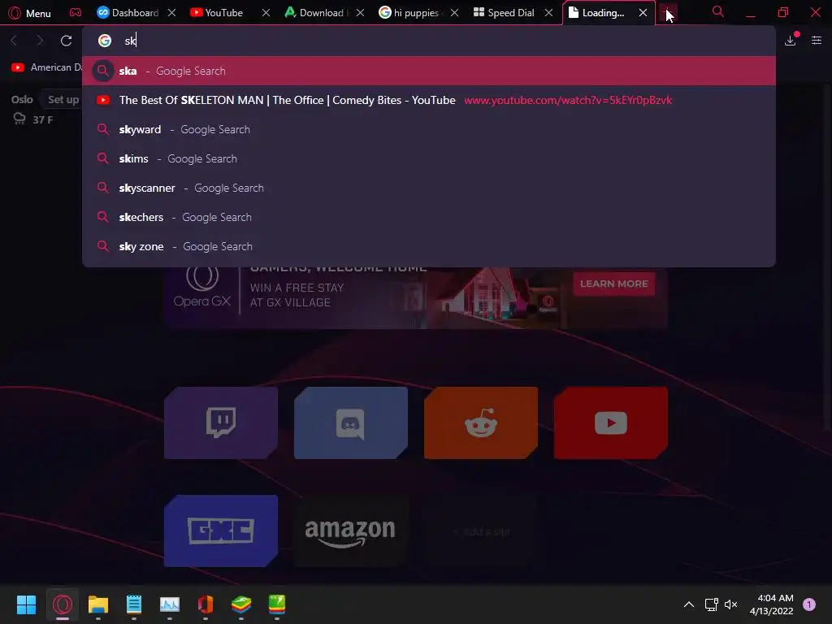Screen dimensions: 832x624
Task: Close the Dashboard tab
Action: [172, 13]
